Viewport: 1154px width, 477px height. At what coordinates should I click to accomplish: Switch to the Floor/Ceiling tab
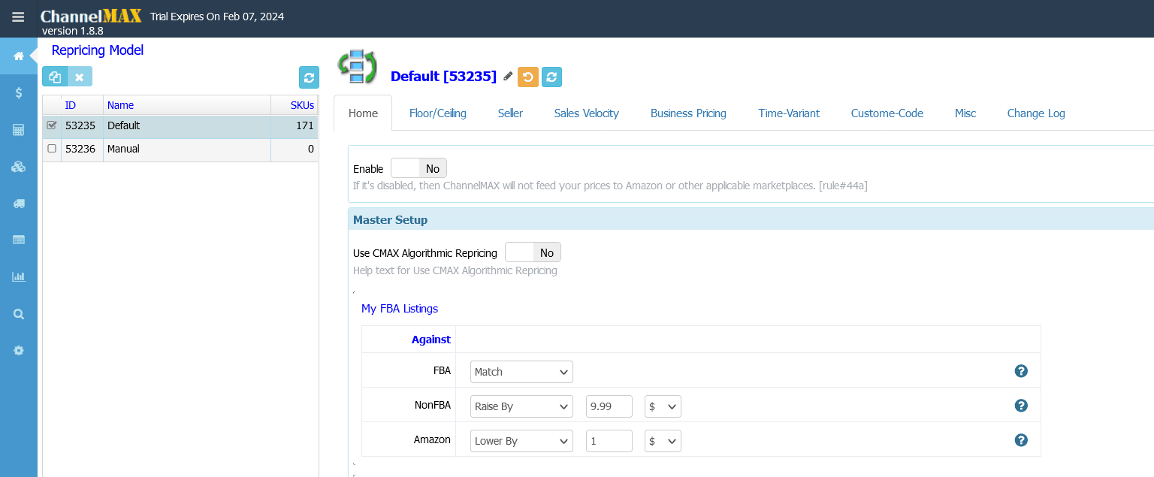(438, 113)
